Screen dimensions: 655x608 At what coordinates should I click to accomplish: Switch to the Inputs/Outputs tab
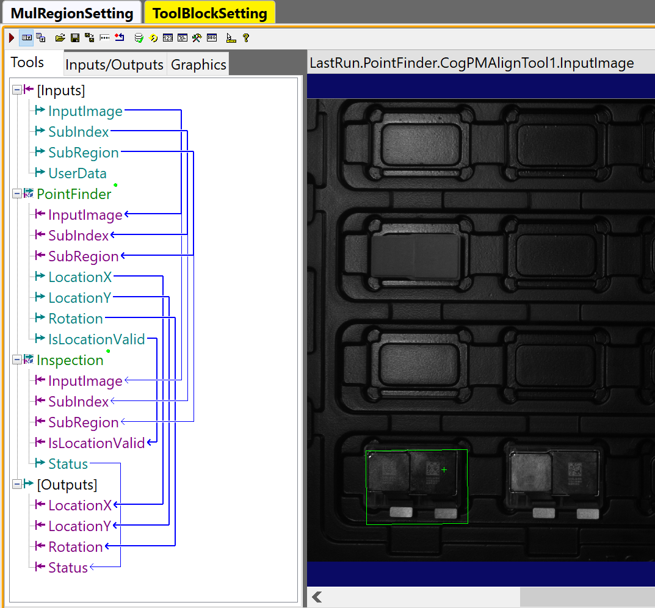click(114, 65)
